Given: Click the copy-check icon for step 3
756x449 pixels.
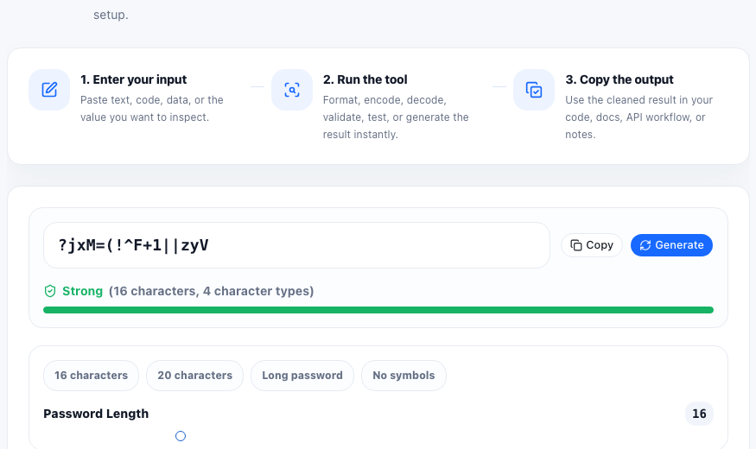Looking at the screenshot, I should (534, 90).
